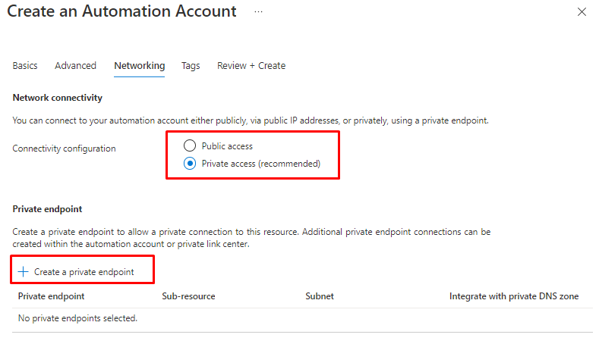Click Integrate with private DNS zone header
This screenshot has height=344, width=599.
(514, 296)
